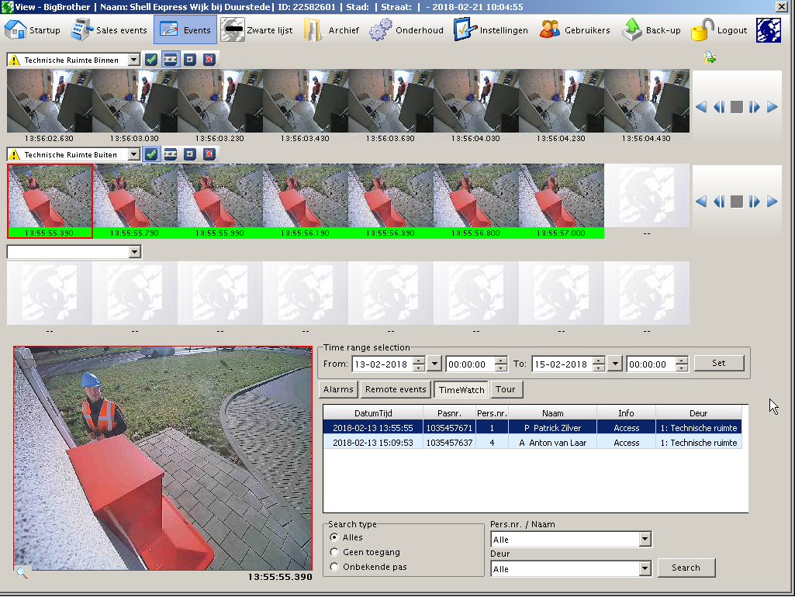Open the Zwarte lijst blacklist icon
Screen dimensions: 795x597
pyautogui.click(x=233, y=30)
